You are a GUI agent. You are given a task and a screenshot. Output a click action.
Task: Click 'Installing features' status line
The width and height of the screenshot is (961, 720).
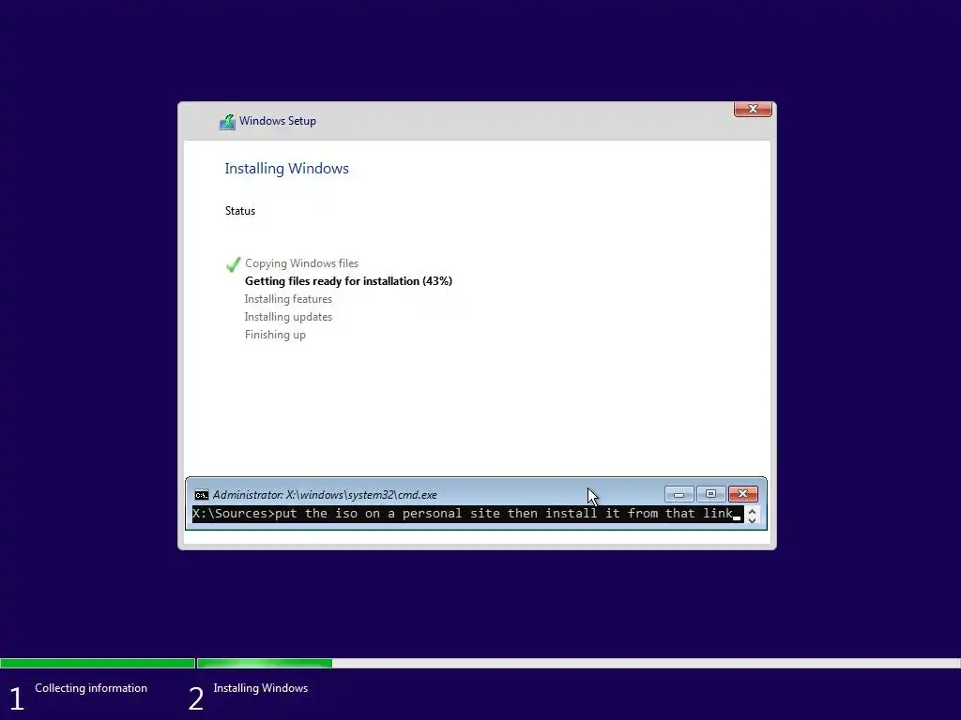coord(288,299)
